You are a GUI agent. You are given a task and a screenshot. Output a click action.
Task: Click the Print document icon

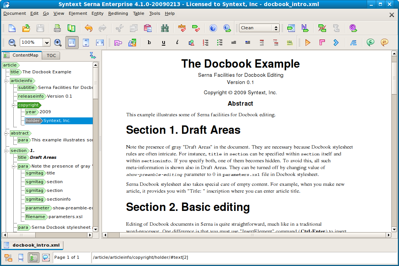(x=57, y=28)
